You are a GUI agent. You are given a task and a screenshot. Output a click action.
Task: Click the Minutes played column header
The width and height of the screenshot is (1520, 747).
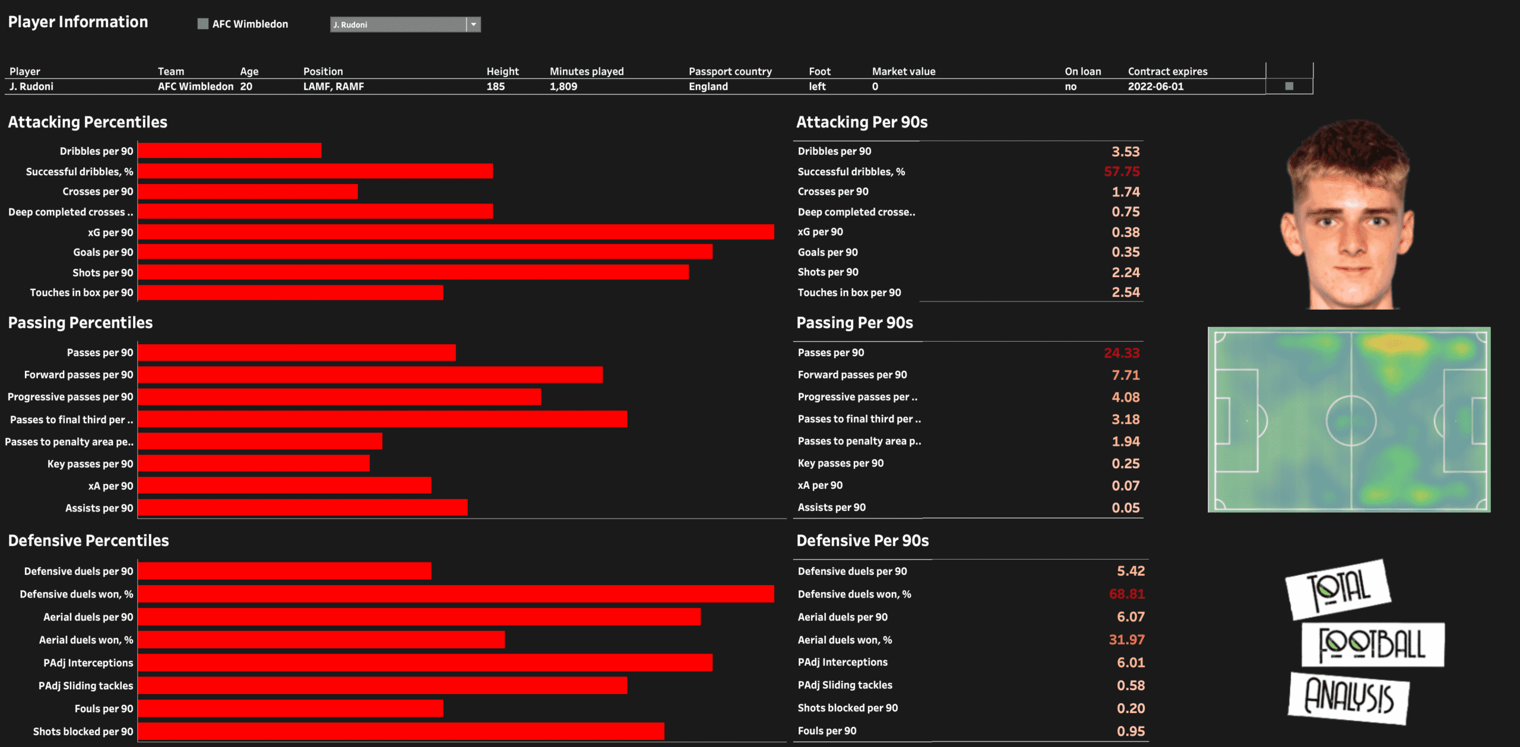pyautogui.click(x=586, y=71)
